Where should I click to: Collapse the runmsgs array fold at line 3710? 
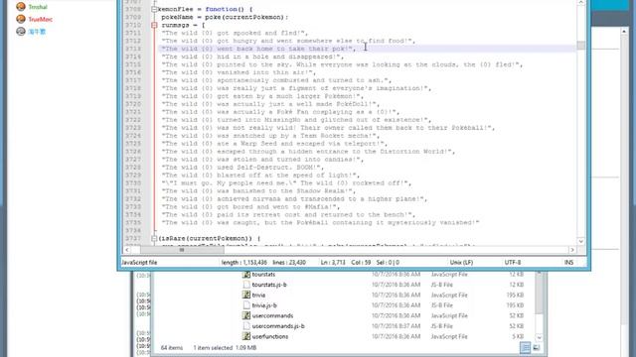click(x=154, y=25)
